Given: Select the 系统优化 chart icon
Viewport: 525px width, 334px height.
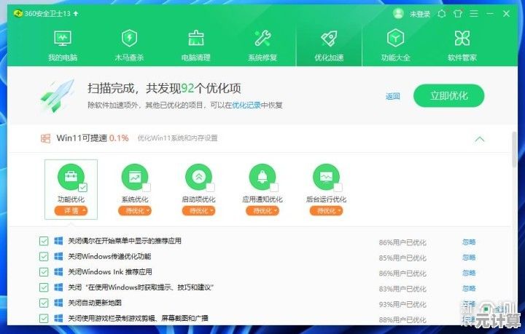Looking at the screenshot, I should (x=135, y=177).
